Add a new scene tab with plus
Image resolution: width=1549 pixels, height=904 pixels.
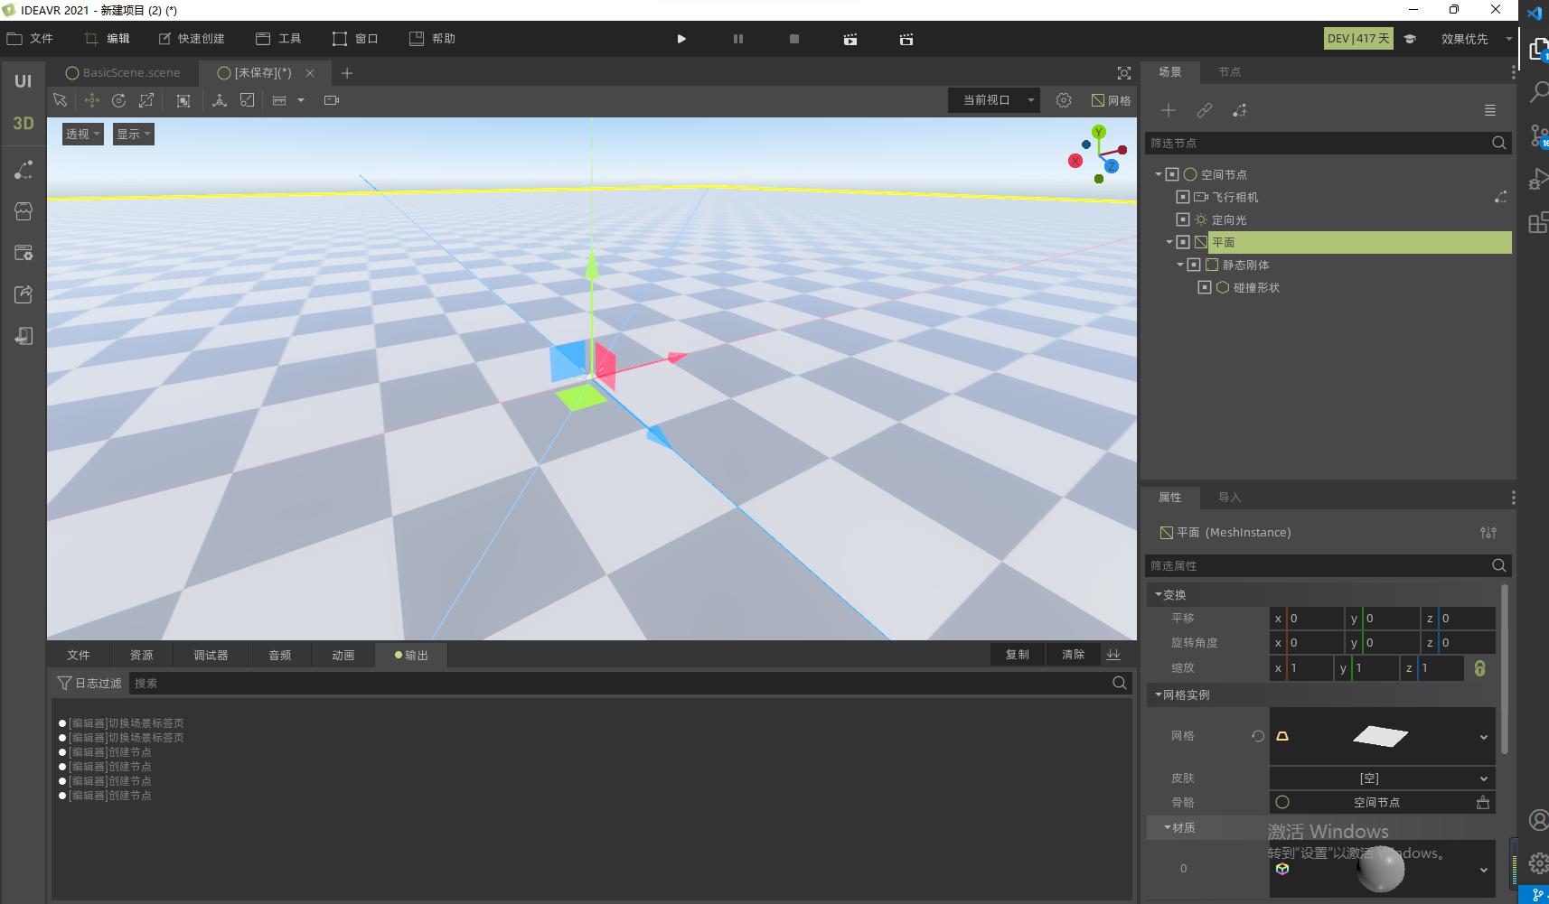347,73
